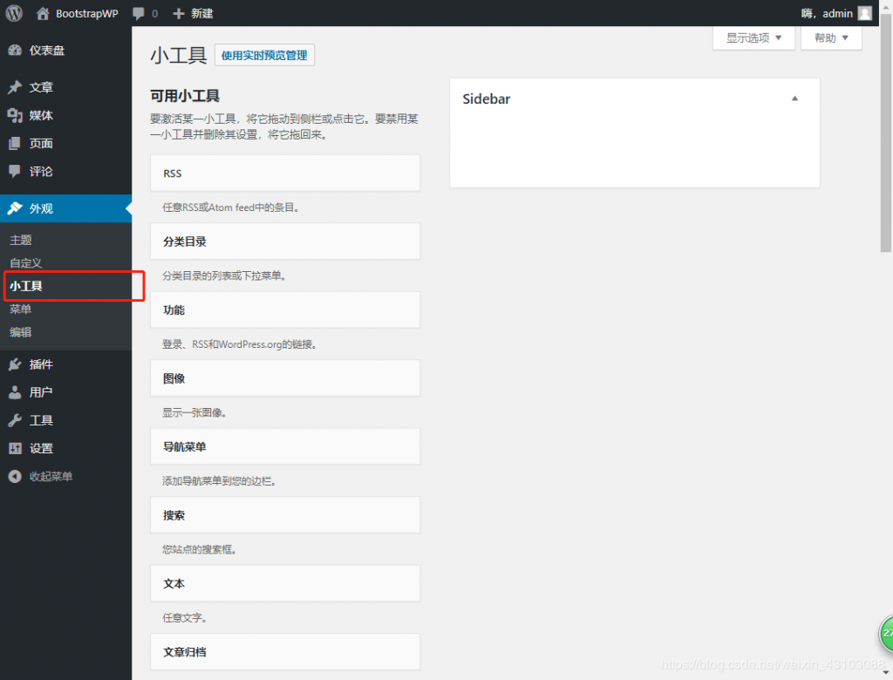Image resolution: width=893 pixels, height=680 pixels.
Task: Select the 文本 widget
Action: [285, 583]
